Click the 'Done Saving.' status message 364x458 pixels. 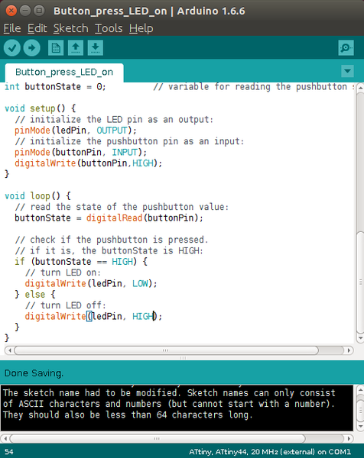coord(34,373)
